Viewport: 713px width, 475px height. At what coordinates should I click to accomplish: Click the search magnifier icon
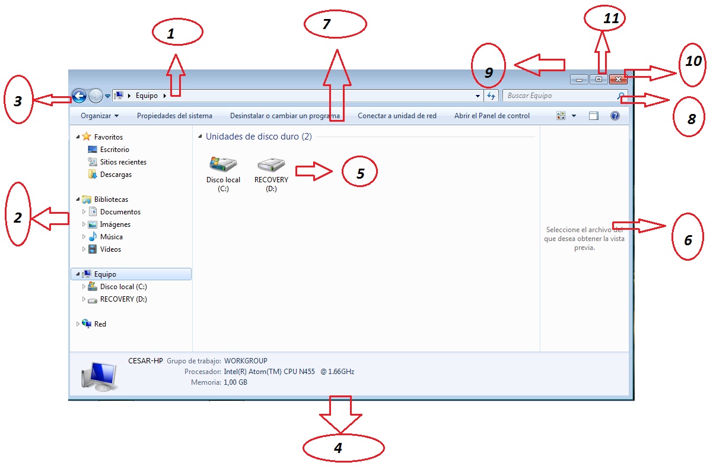[620, 96]
